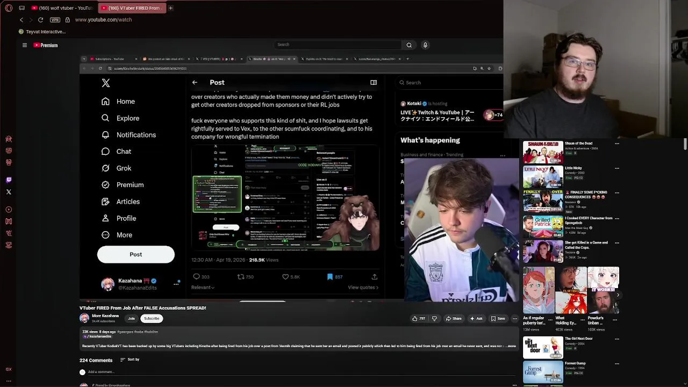This screenshot has width=688, height=387.
Task: Open the reader view icon beside Post header
Action: tap(374, 82)
